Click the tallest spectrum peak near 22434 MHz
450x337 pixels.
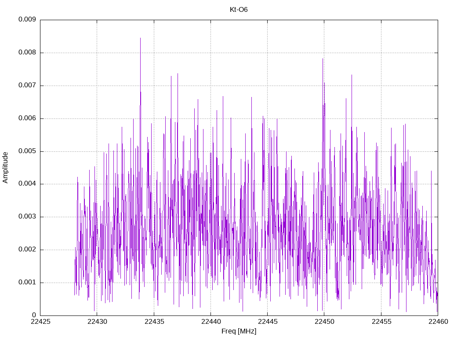click(x=140, y=38)
